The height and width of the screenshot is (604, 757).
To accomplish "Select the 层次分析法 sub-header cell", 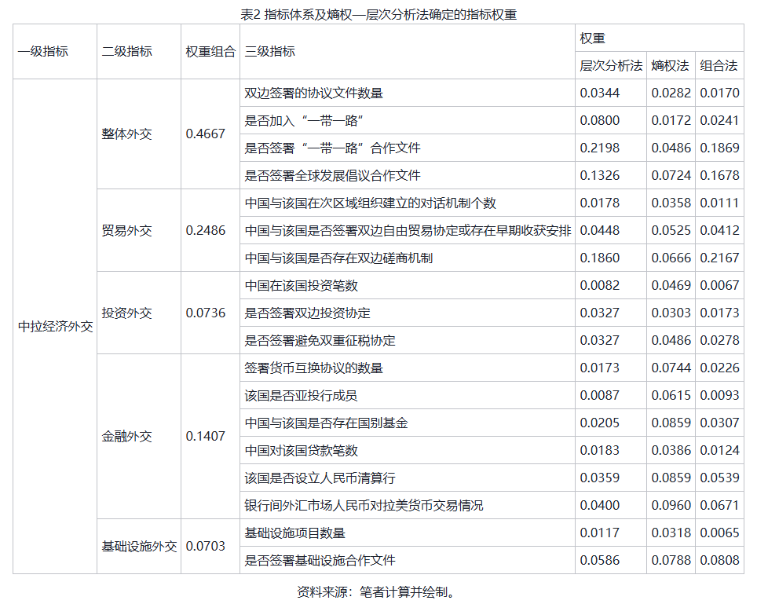I will [611, 65].
